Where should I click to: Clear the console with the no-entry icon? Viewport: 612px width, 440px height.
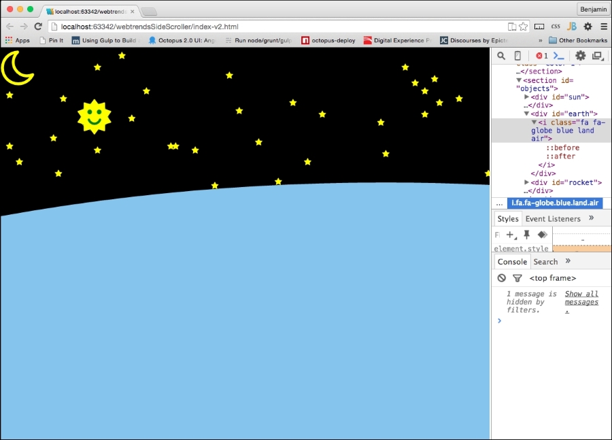(502, 278)
